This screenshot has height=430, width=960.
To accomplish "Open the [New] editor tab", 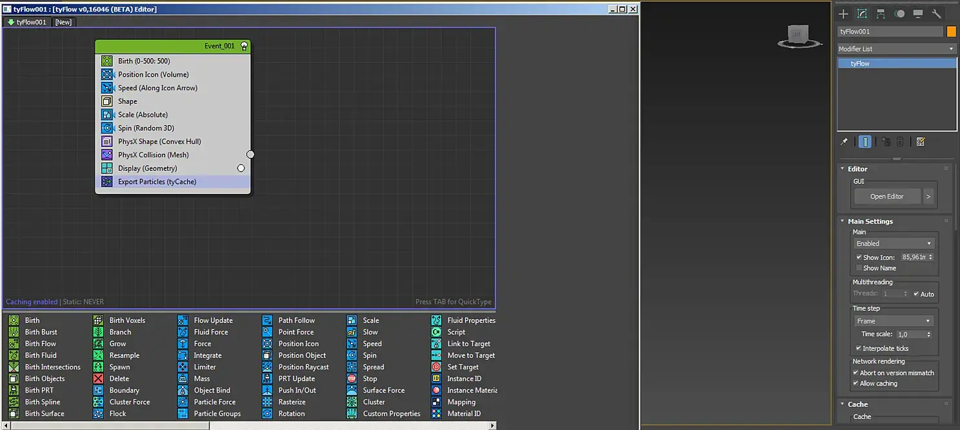I will (63, 22).
